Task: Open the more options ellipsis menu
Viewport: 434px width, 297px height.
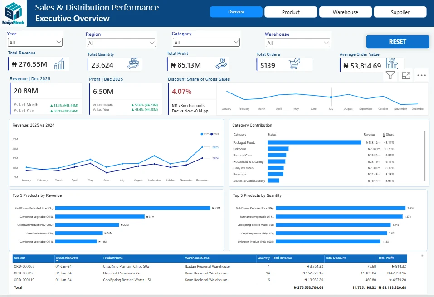Action: pos(422,75)
